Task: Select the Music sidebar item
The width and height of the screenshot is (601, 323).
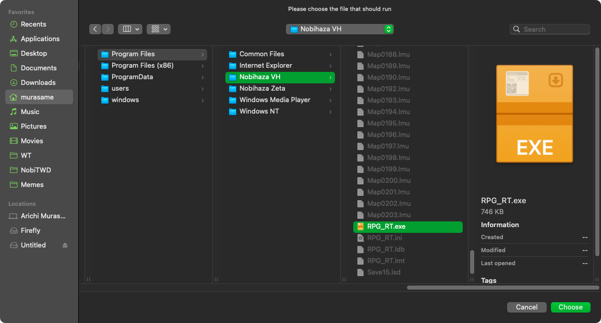Action: pos(30,112)
